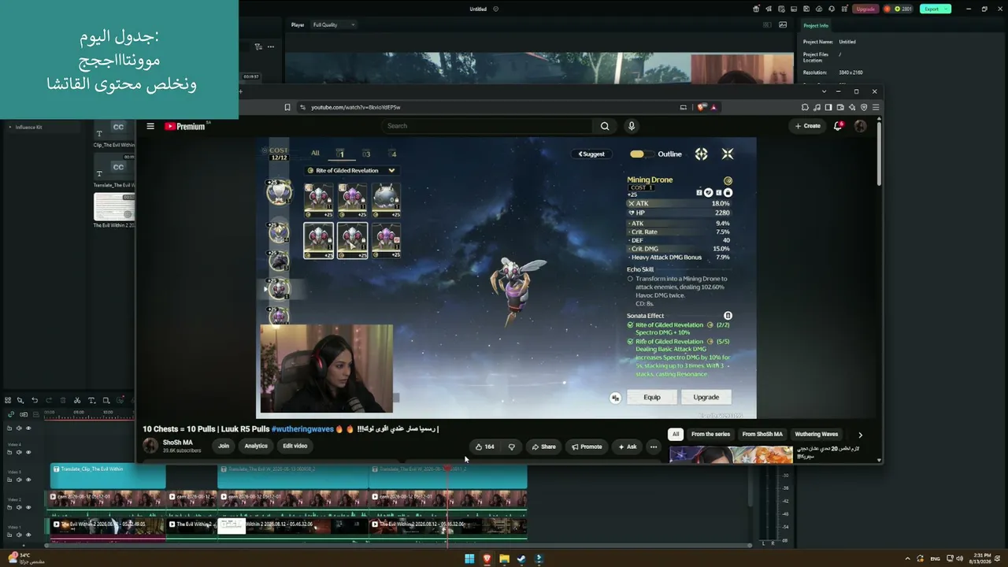Click the Brave bookmark icon in address bar

pyautogui.click(x=287, y=107)
